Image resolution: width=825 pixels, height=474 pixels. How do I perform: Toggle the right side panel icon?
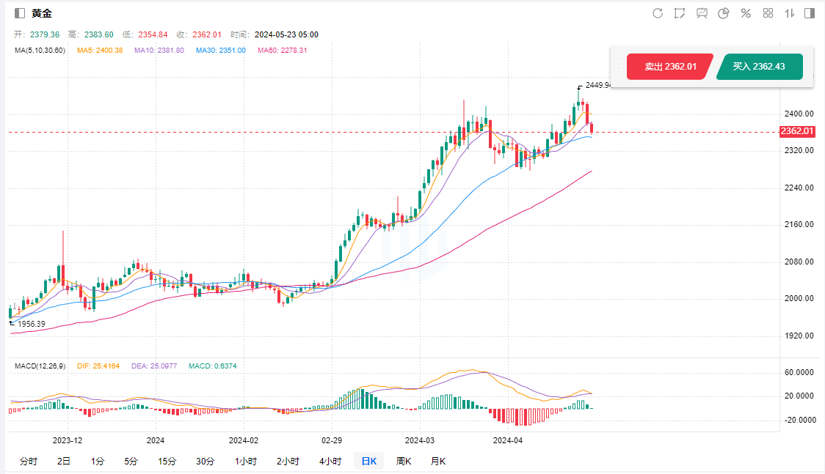click(810, 13)
